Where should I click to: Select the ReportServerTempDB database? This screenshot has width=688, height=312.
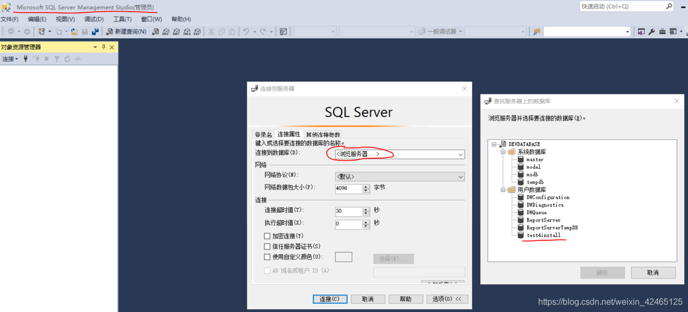[552, 228]
